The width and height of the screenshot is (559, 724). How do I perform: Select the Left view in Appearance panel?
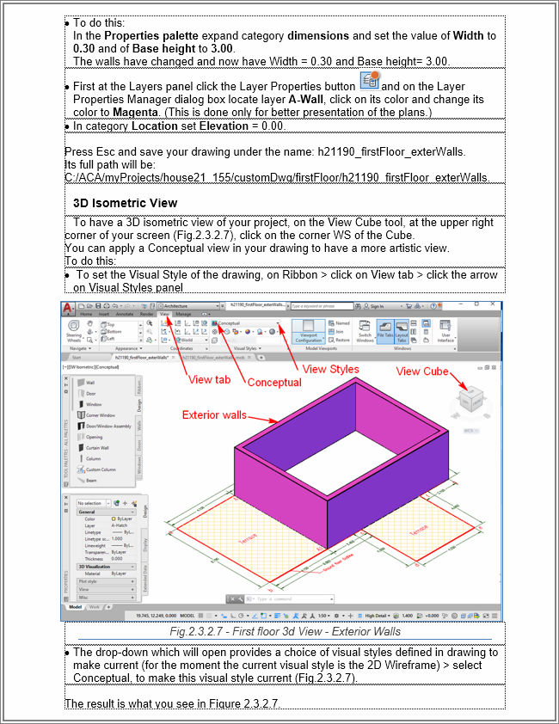point(107,339)
